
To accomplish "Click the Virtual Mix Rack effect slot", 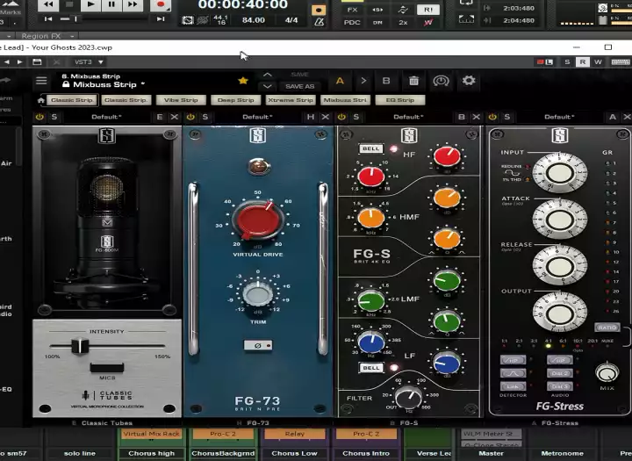I will (152, 434).
